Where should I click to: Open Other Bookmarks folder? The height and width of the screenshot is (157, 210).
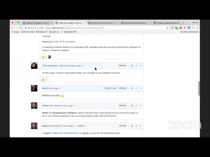coord(189,32)
